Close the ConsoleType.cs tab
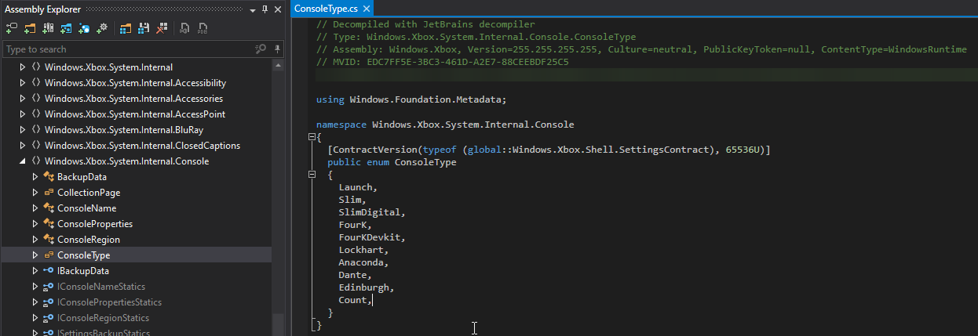Image resolution: width=978 pixels, height=336 pixels. pos(367,9)
